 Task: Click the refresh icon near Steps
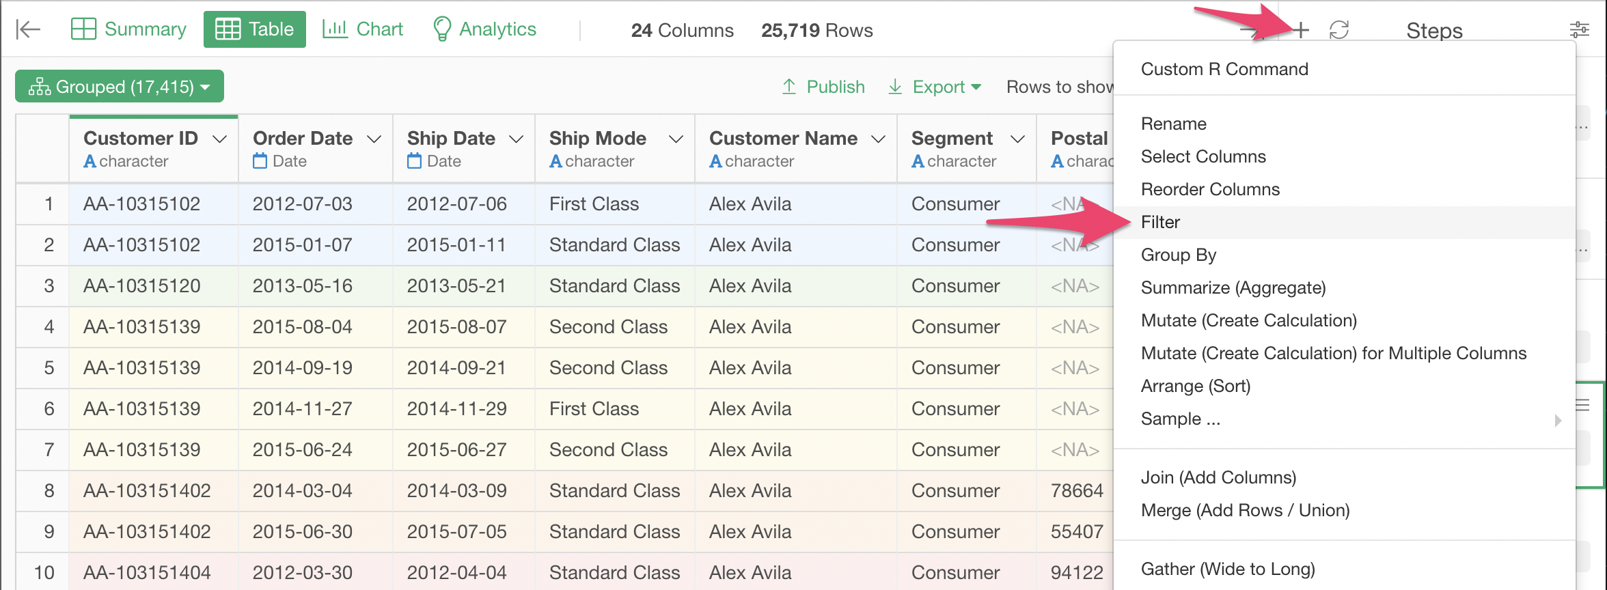coord(1339,30)
